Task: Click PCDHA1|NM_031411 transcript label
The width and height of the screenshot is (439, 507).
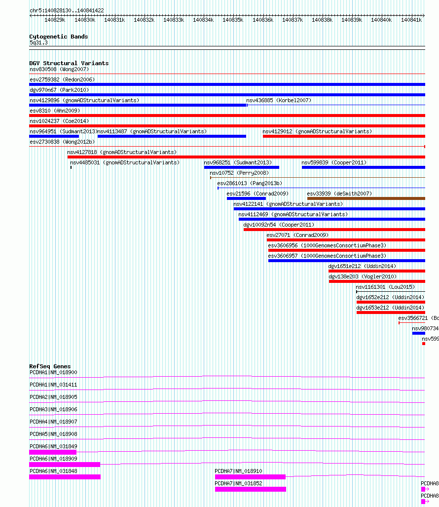Action: [53, 385]
